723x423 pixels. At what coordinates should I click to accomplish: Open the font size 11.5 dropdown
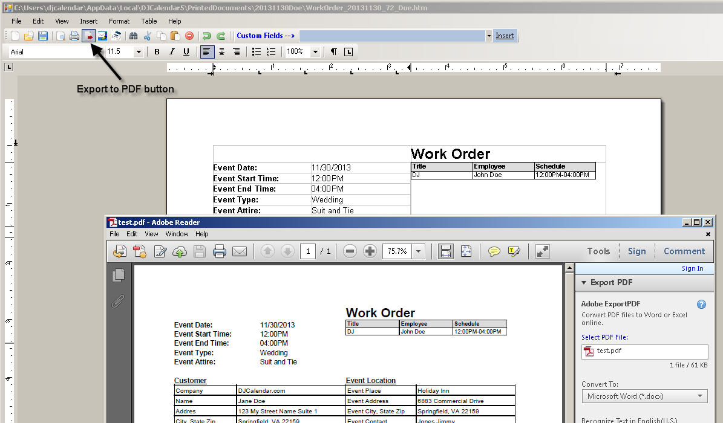(139, 52)
